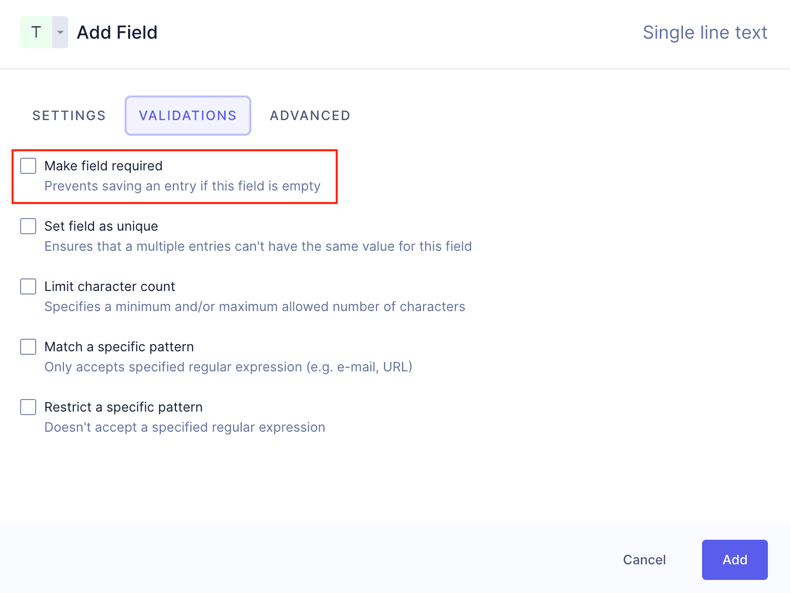Click the Make field required label text
The image size is (790, 593).
pos(103,166)
